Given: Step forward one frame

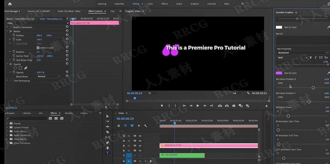Looking at the screenshot, I should pos(205,106).
